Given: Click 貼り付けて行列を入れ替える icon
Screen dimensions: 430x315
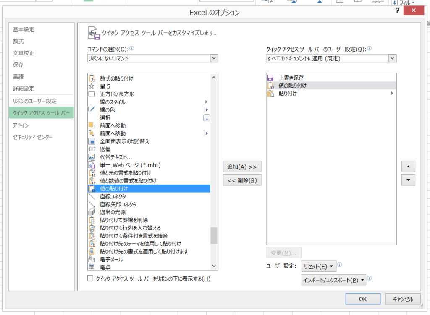Looking at the screenshot, I should click(92, 228).
